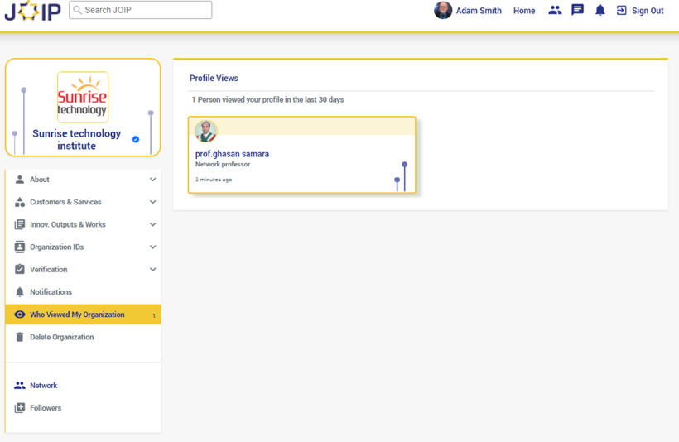Go to the Home link
679x442 pixels.
click(x=524, y=11)
